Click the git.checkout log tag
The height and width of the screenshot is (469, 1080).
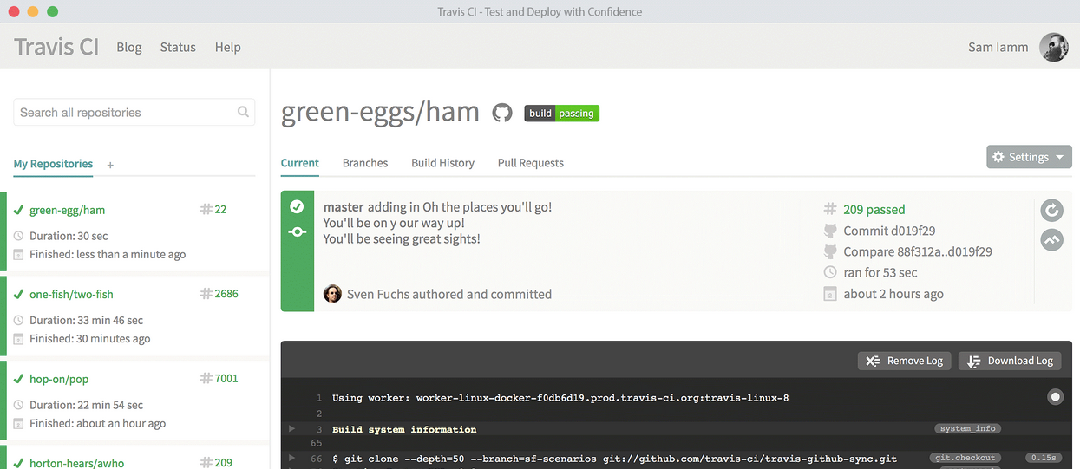tap(966, 457)
